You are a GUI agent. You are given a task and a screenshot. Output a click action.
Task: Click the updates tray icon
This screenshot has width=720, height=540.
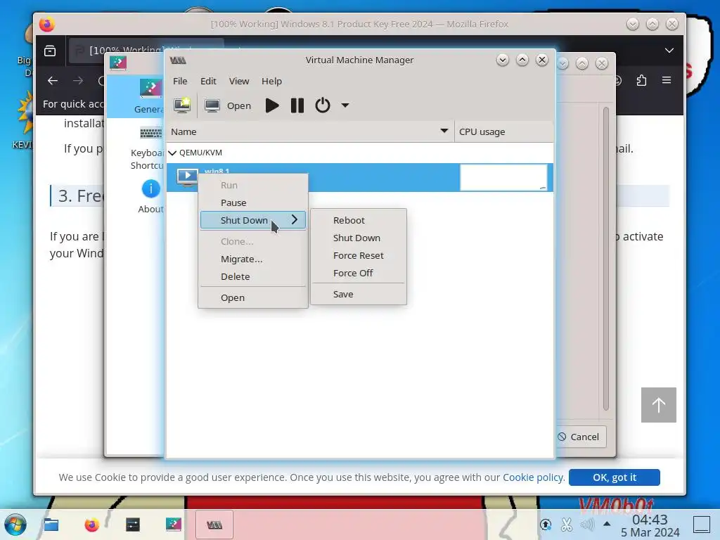546,525
